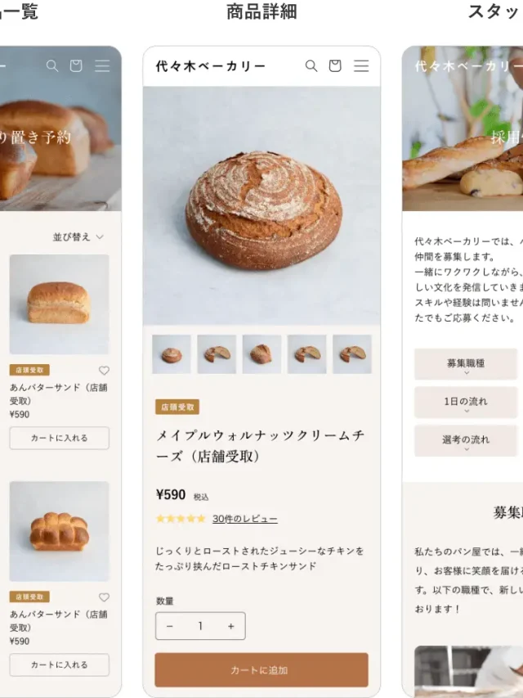
Task: Expand the 選考の流れ section
Action: pos(466,441)
